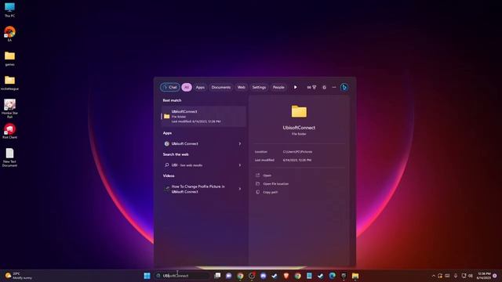Expand the Ubisoft Connect app chevron
This screenshot has width=502, height=282.
tap(240, 144)
